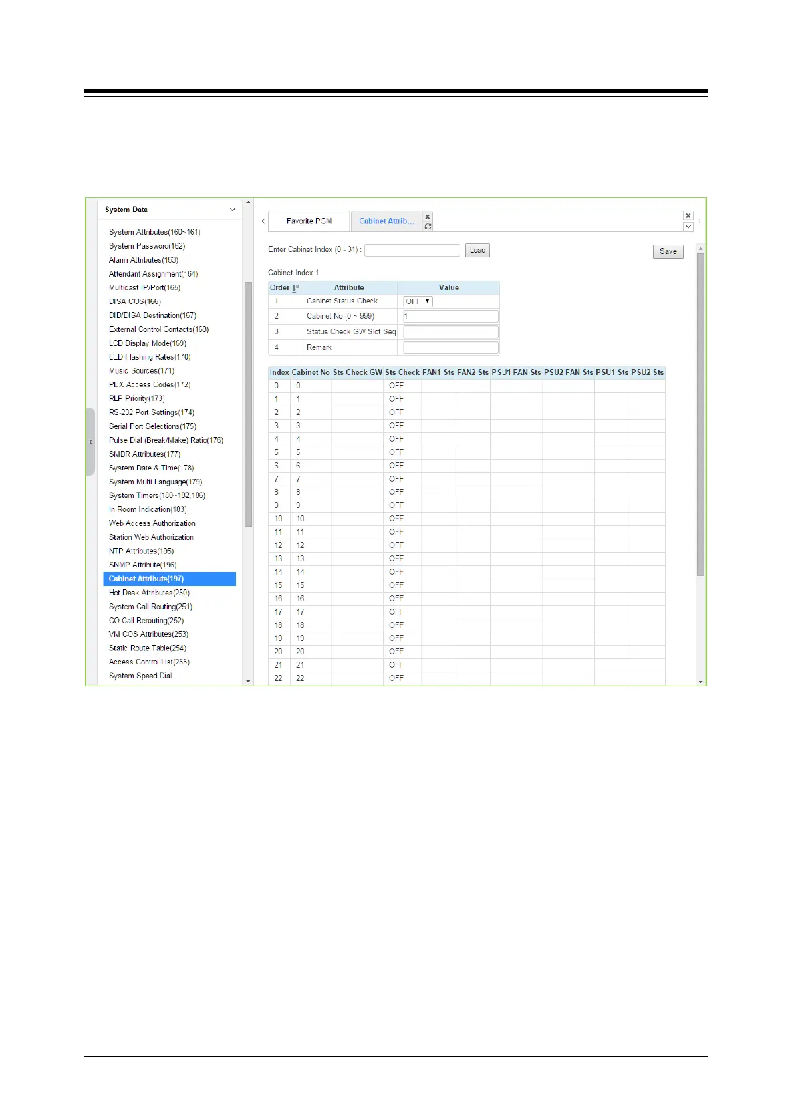792x1120 pixels.
Task: Open Attendant Assignment(164)
Action: (x=153, y=274)
